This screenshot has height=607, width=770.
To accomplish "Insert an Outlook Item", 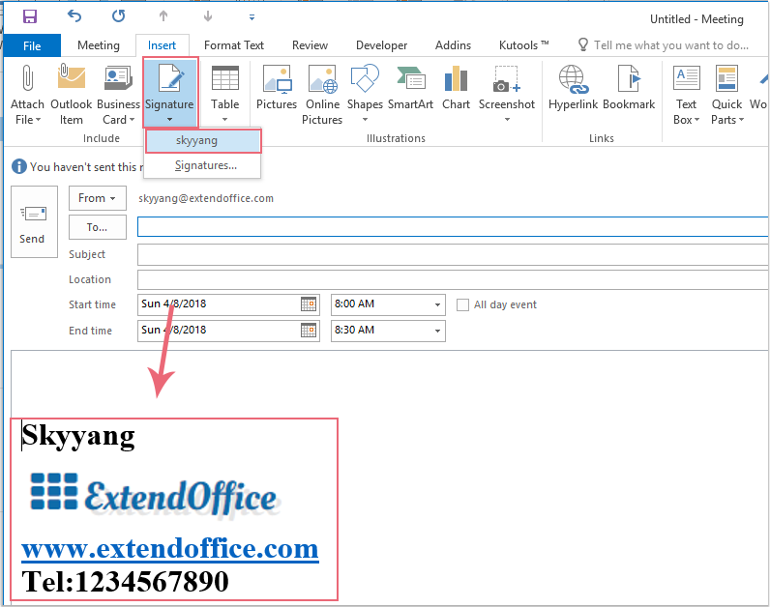I will pos(72,94).
